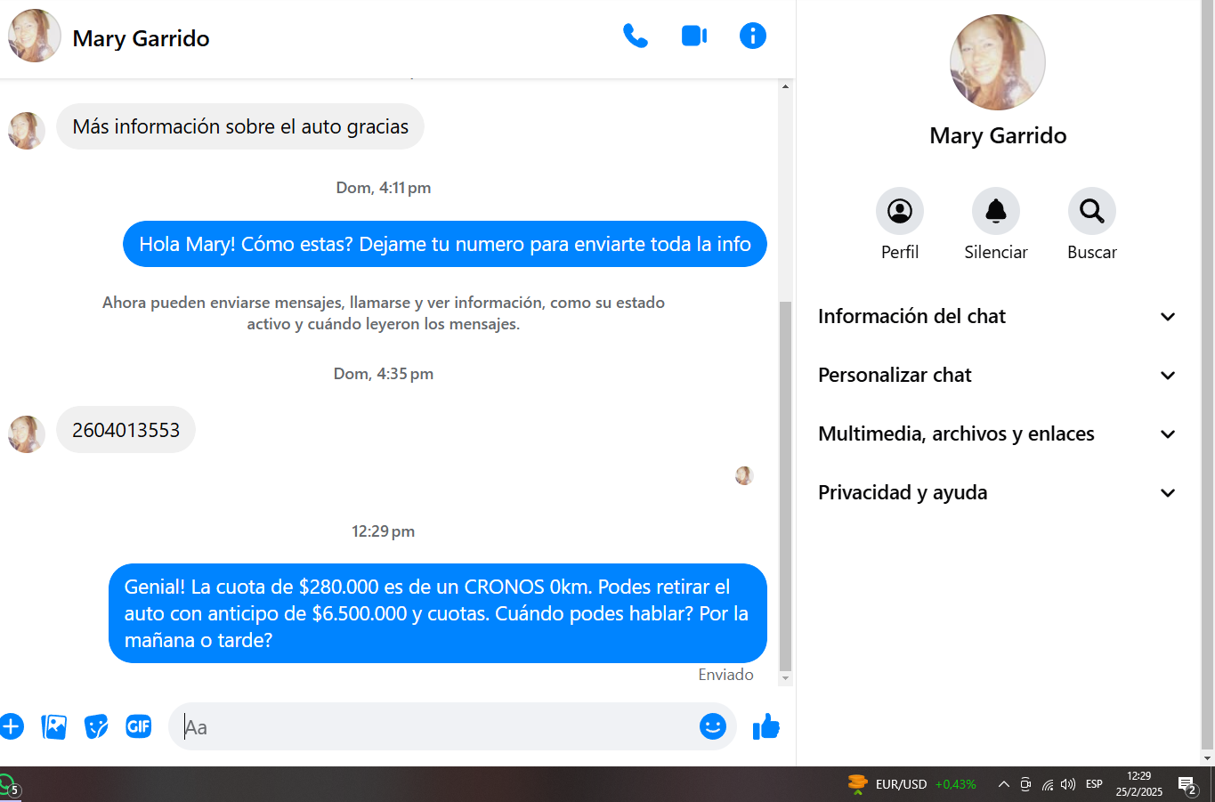Open more actions plus icon
The width and height of the screenshot is (1215, 802).
click(11, 726)
